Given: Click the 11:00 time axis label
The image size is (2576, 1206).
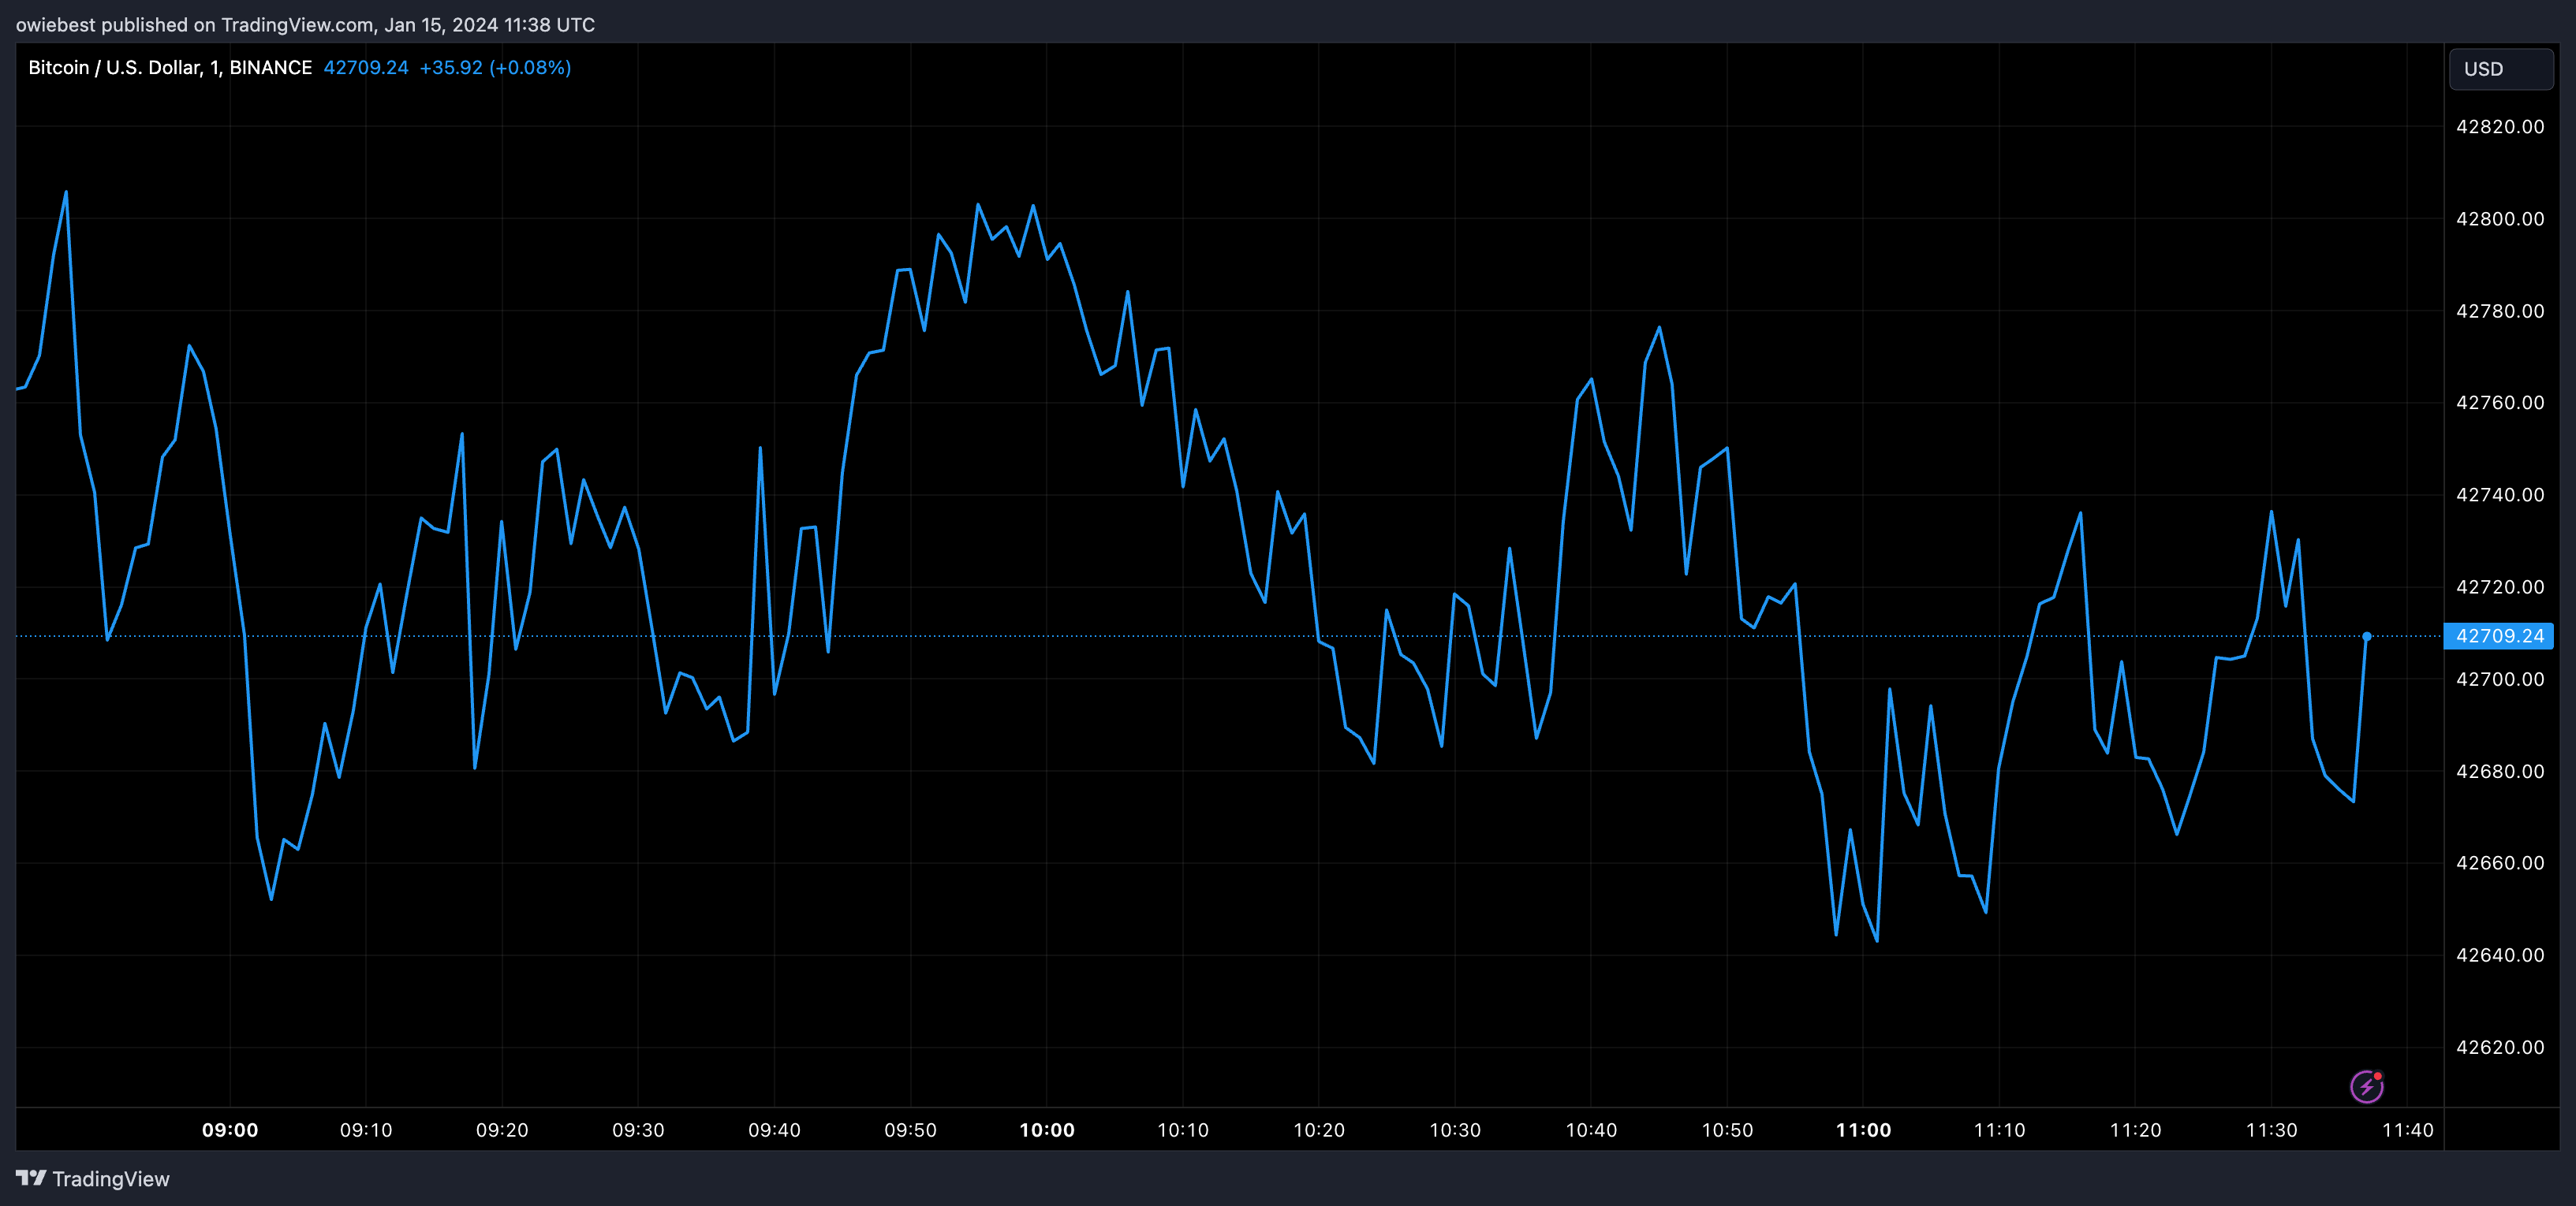Looking at the screenshot, I should [x=1863, y=1130].
